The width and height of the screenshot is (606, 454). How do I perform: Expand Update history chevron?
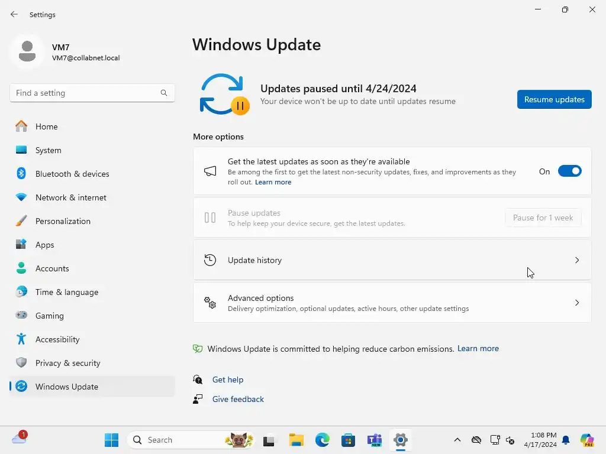577,260
